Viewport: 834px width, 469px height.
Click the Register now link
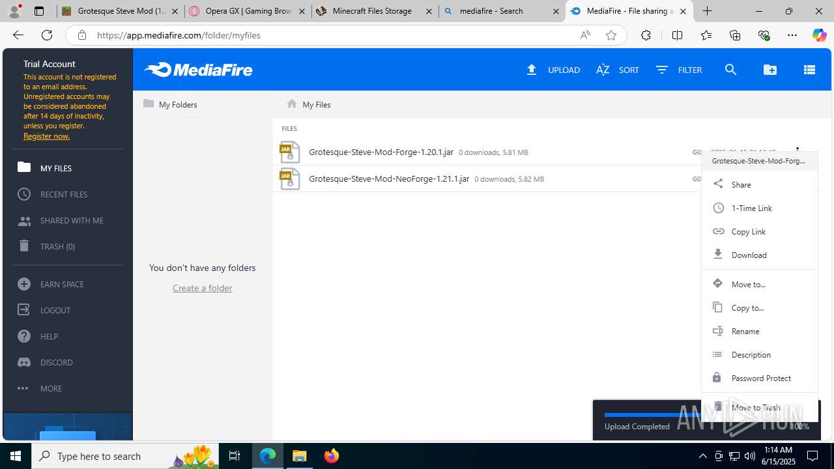coord(46,136)
